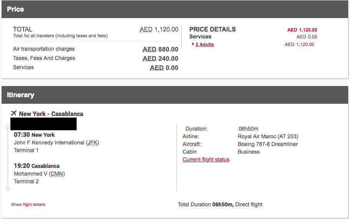The image size is (350, 219).
Task: Click the PRICE DETAILS heading
Action: coord(213,30)
